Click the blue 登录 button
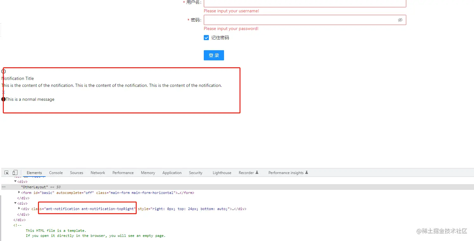 214,55
